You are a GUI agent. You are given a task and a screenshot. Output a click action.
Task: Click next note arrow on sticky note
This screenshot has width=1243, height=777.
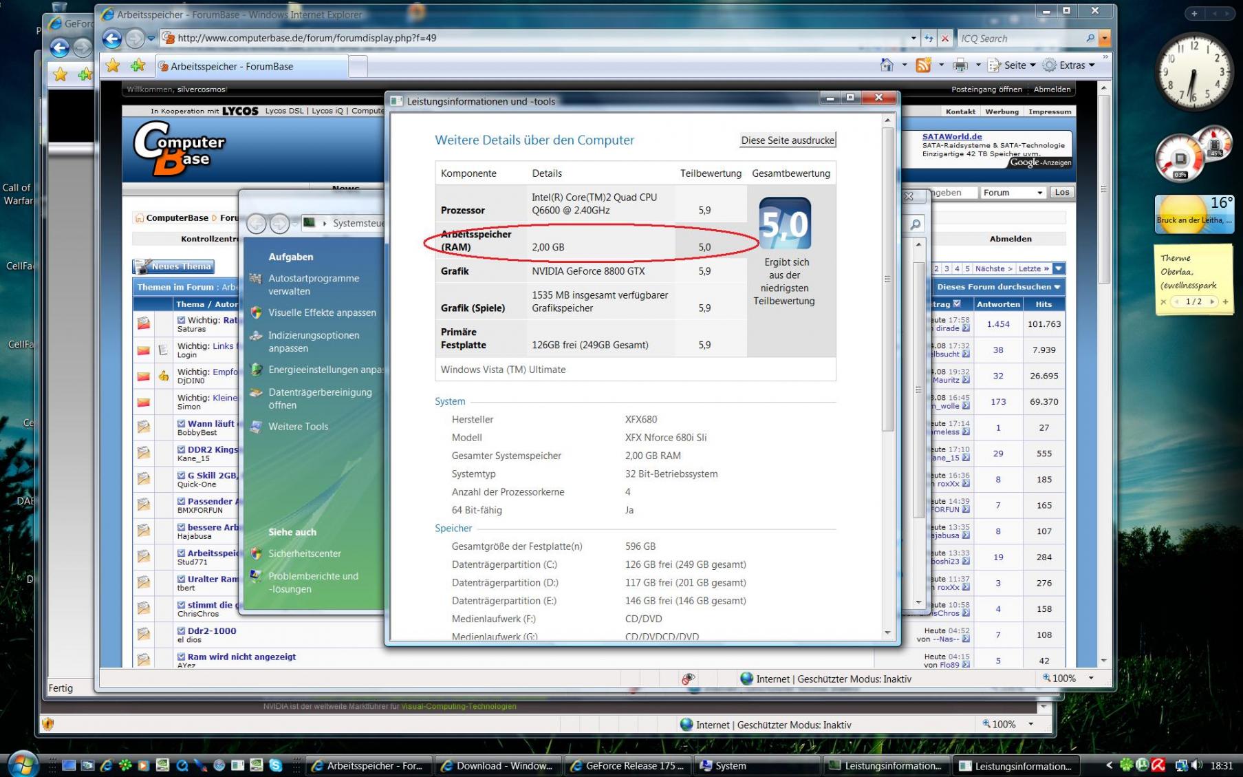coord(1212,301)
